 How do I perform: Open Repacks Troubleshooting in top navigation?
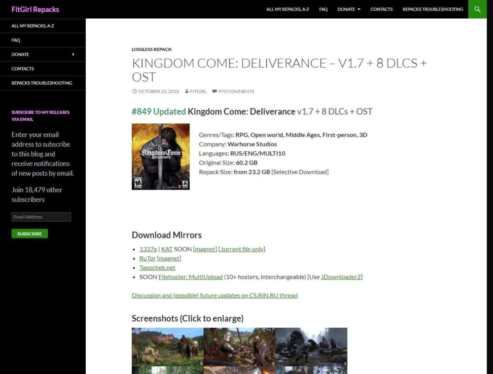pos(433,9)
